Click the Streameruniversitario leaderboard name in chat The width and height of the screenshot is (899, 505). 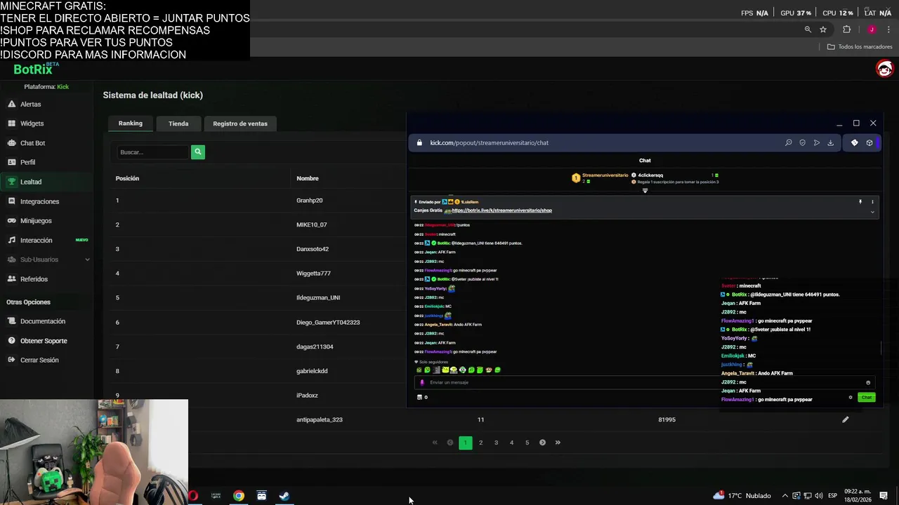click(605, 175)
